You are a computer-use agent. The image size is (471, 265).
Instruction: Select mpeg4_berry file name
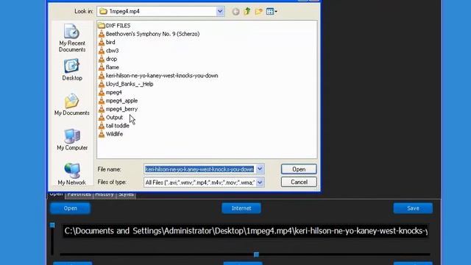pyautogui.click(x=121, y=109)
